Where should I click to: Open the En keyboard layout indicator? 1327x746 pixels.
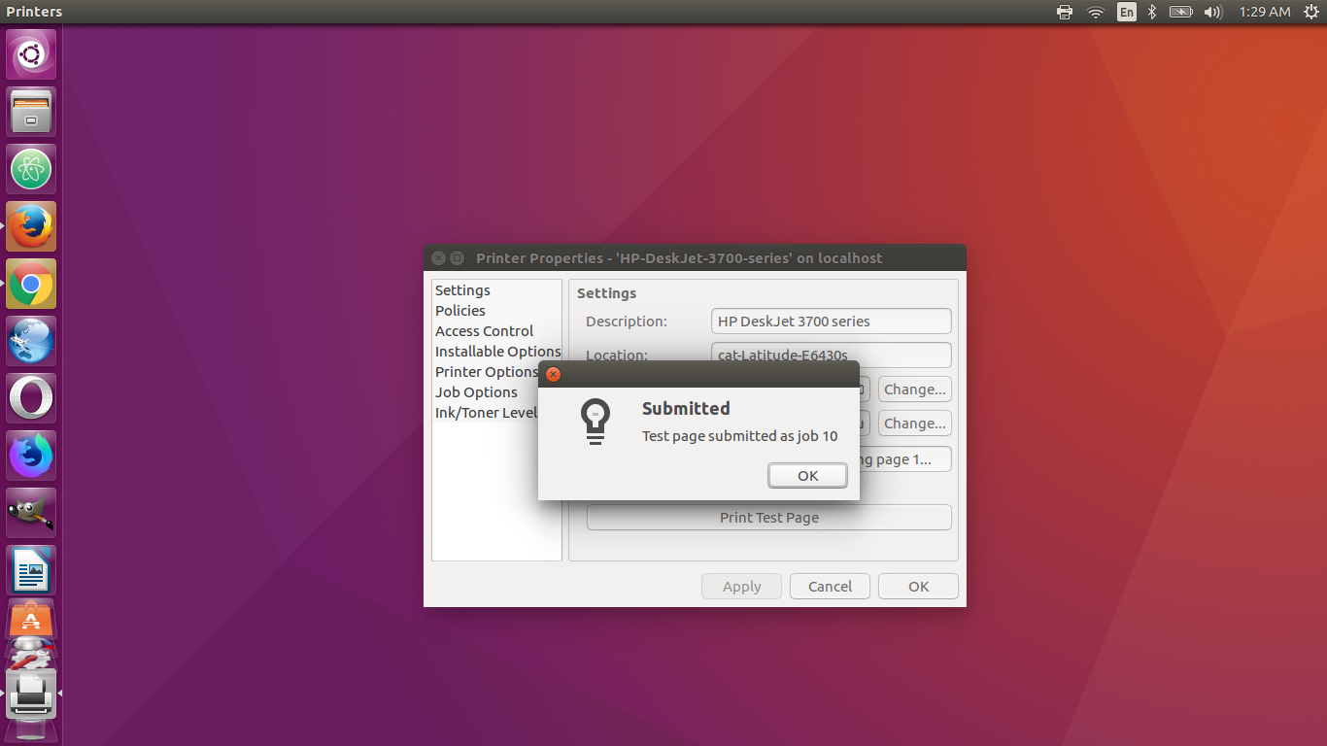tap(1126, 12)
